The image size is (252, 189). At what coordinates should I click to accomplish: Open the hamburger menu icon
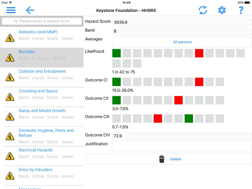tap(11, 10)
